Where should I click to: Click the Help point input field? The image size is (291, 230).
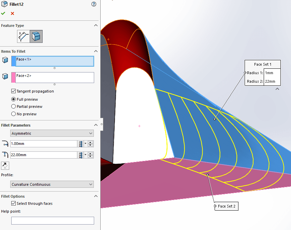point(53,220)
